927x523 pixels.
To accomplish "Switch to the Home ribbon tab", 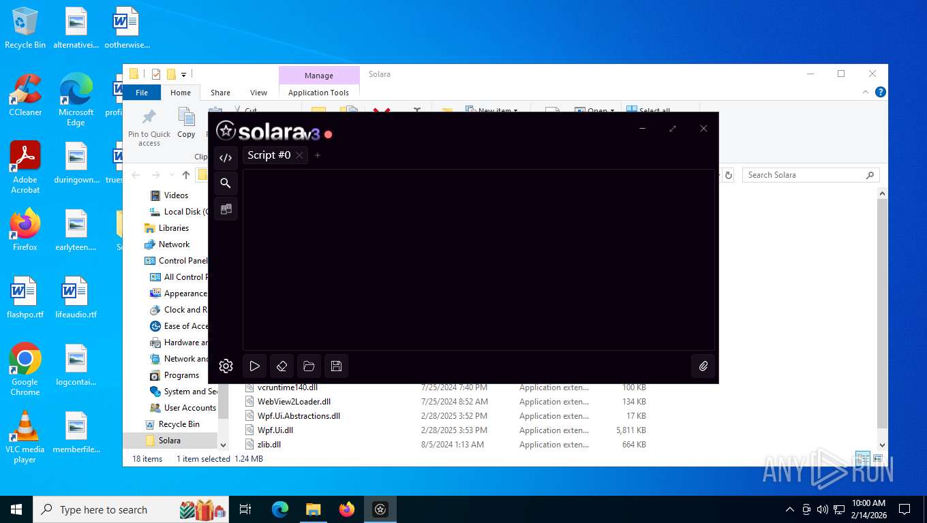I will (x=181, y=93).
